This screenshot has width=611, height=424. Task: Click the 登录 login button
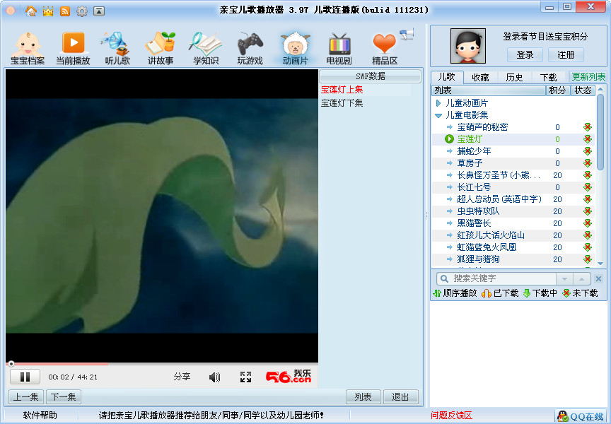pos(525,54)
